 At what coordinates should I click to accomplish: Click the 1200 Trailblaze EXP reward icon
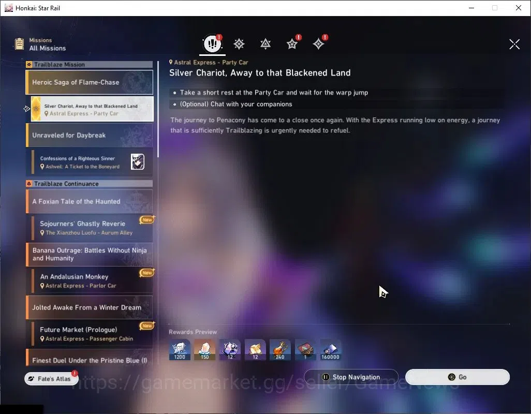pos(180,350)
